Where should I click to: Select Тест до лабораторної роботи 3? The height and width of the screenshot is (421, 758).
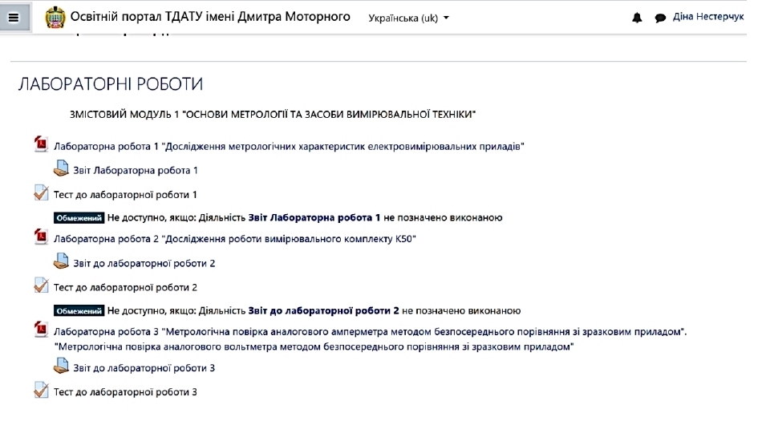coord(125,392)
